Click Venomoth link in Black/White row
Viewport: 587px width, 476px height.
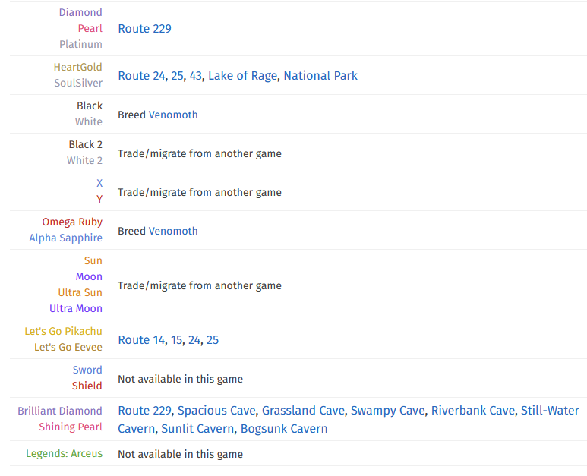pyautogui.click(x=173, y=115)
